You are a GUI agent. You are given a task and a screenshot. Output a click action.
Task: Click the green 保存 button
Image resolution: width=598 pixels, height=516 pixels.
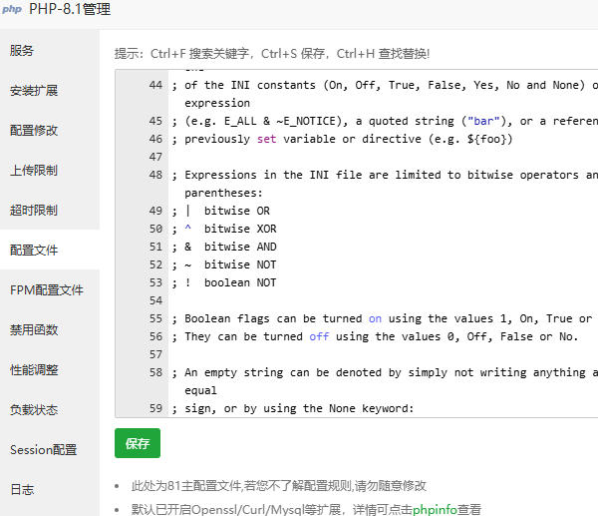(138, 443)
